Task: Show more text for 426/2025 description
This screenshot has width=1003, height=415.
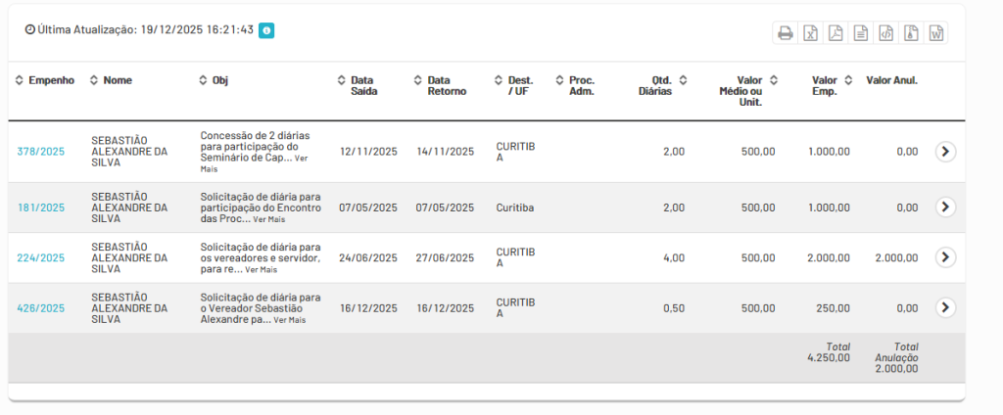Action: tap(289, 320)
